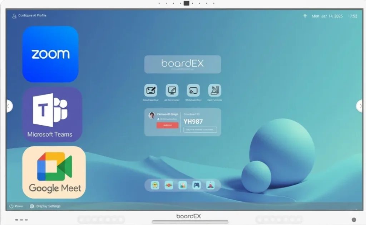
Task: Launch the Zoom app tile
Action: point(50,54)
